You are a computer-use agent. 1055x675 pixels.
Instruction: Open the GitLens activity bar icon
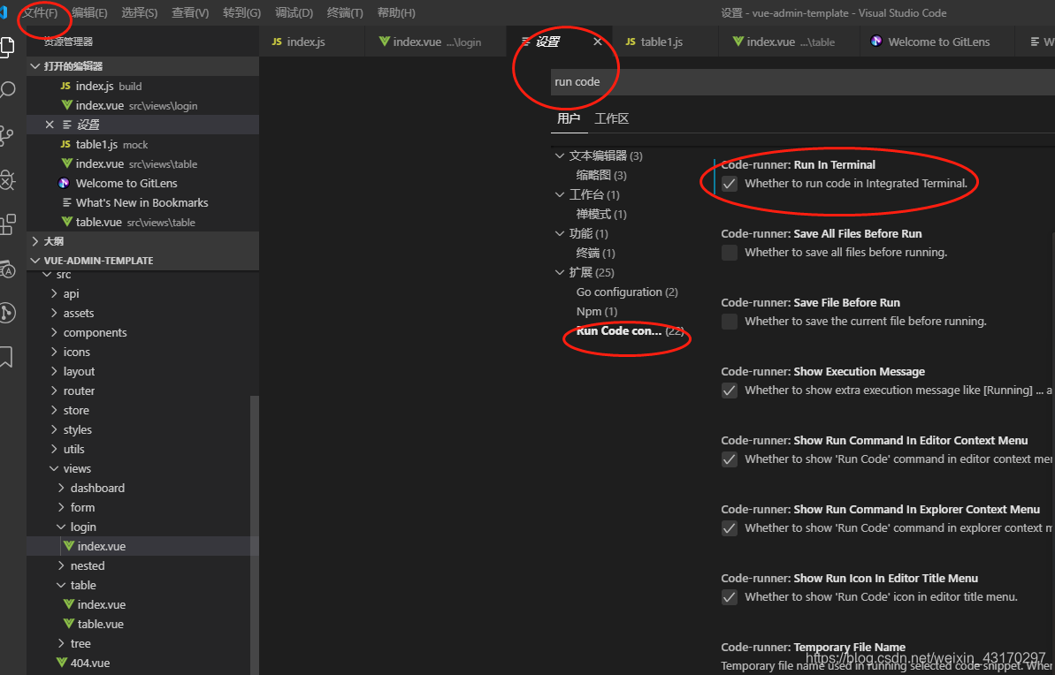coord(7,313)
